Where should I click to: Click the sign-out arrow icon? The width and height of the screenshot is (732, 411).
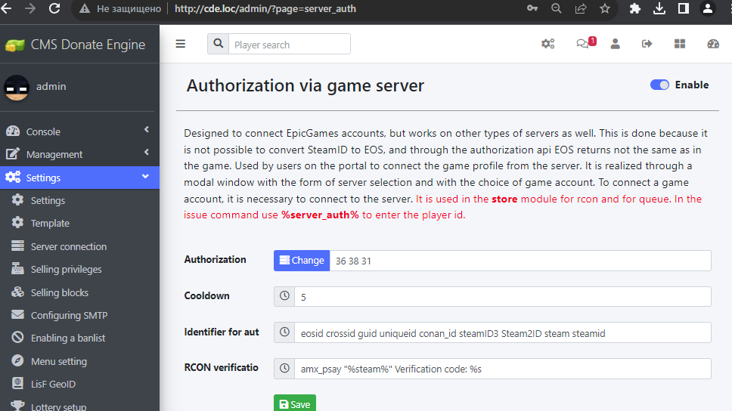(x=647, y=44)
